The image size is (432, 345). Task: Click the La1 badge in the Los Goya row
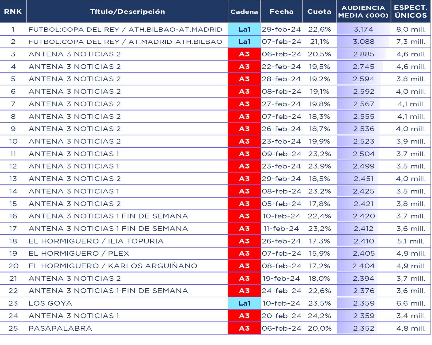pos(244,303)
